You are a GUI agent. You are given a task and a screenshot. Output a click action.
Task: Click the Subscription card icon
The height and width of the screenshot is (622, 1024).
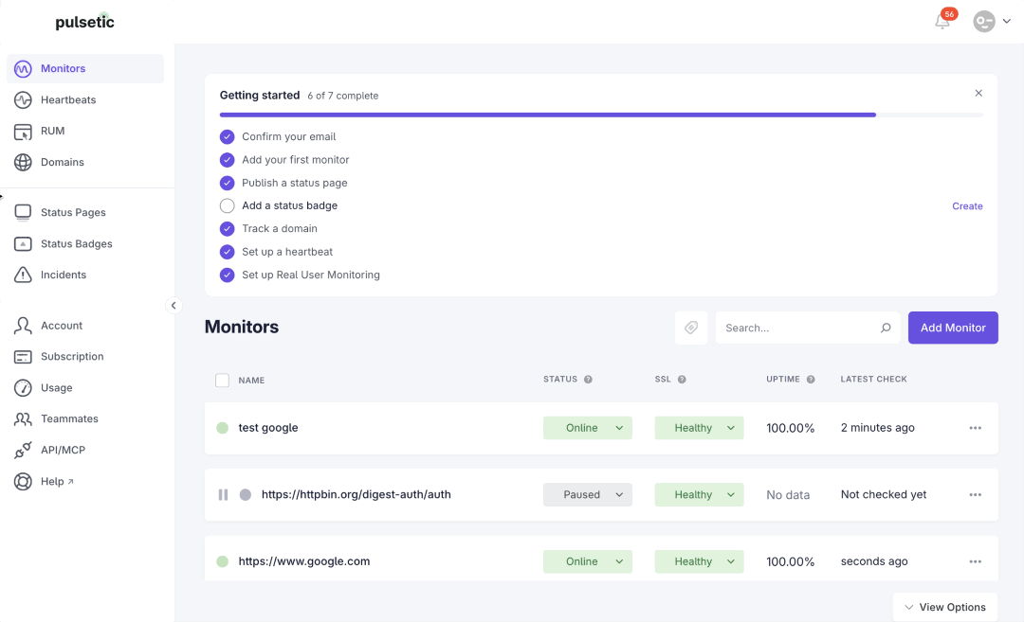(x=23, y=357)
